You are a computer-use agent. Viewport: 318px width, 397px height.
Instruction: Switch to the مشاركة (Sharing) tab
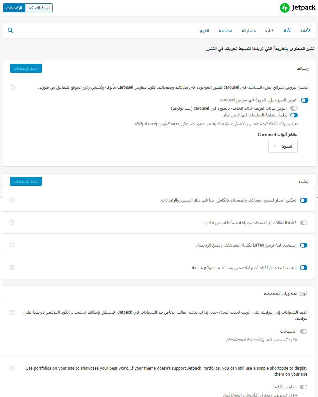tap(249, 31)
